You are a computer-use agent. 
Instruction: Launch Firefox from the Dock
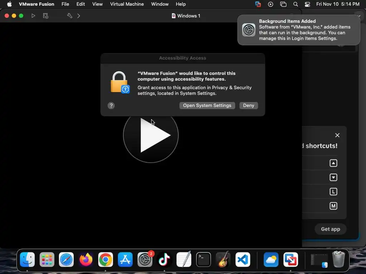[86, 260]
